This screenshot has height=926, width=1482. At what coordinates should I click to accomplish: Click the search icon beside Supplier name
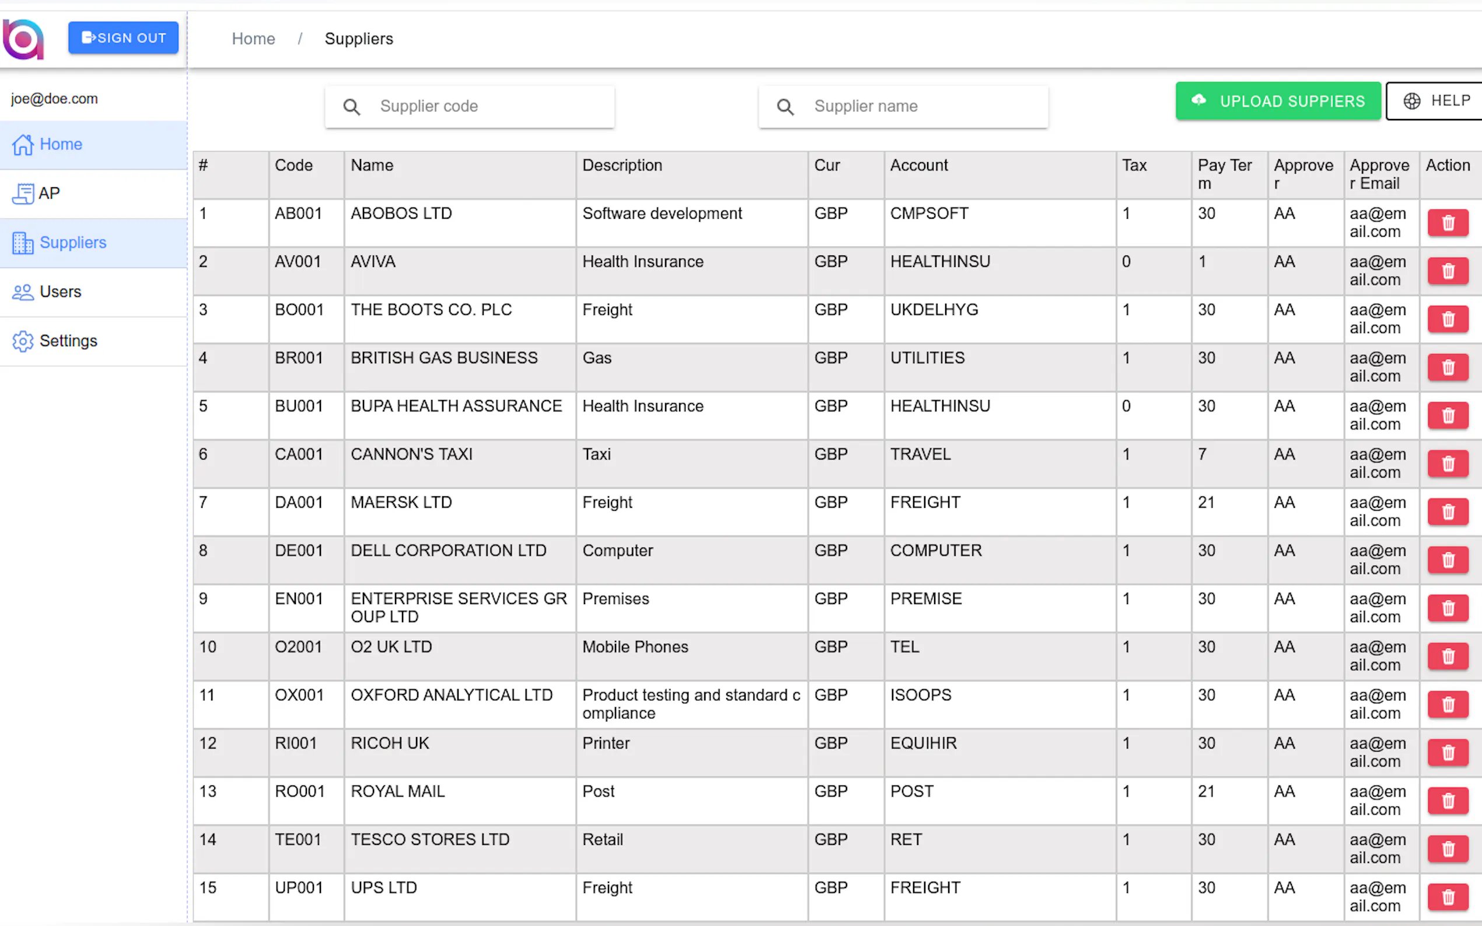click(785, 107)
